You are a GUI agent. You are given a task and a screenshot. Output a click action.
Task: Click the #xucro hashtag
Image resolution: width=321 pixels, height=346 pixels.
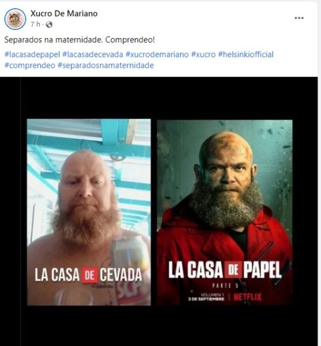(203, 55)
